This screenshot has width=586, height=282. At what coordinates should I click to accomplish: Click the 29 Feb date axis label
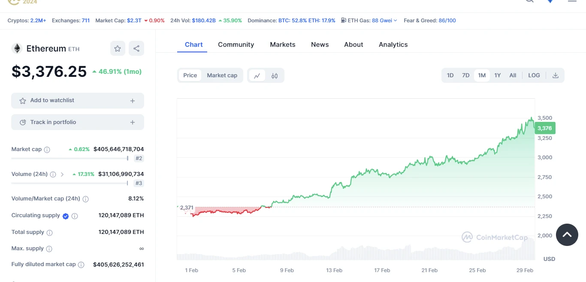click(525, 270)
